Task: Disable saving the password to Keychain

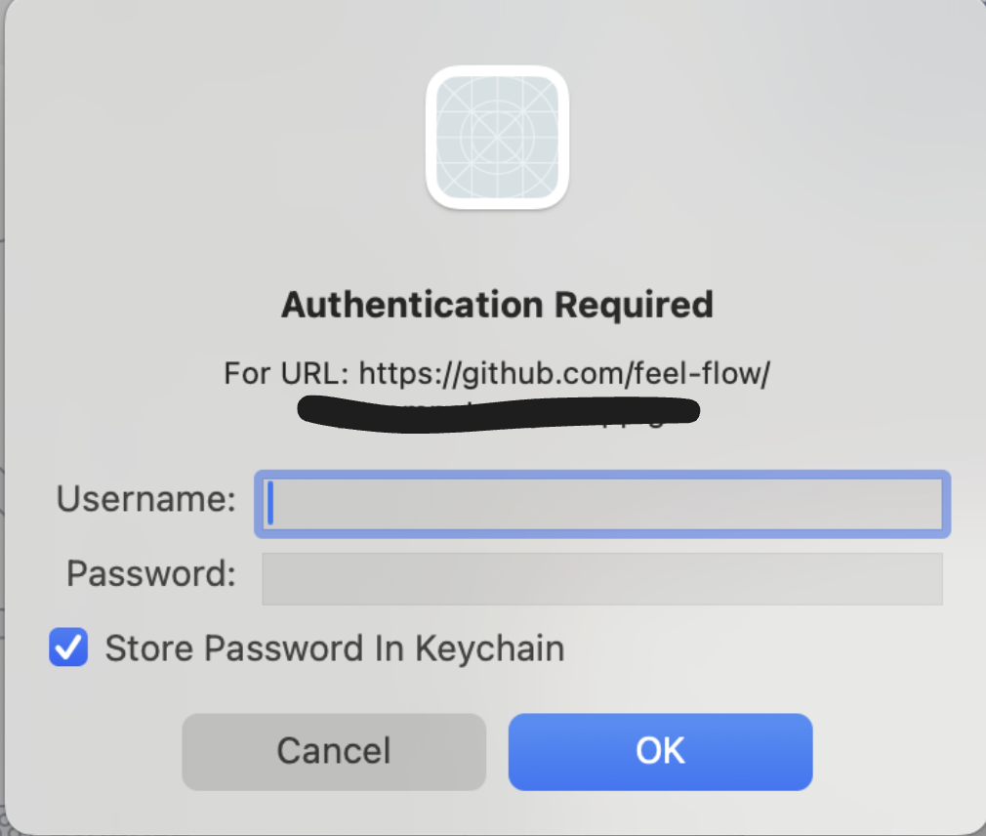Action: coord(68,647)
